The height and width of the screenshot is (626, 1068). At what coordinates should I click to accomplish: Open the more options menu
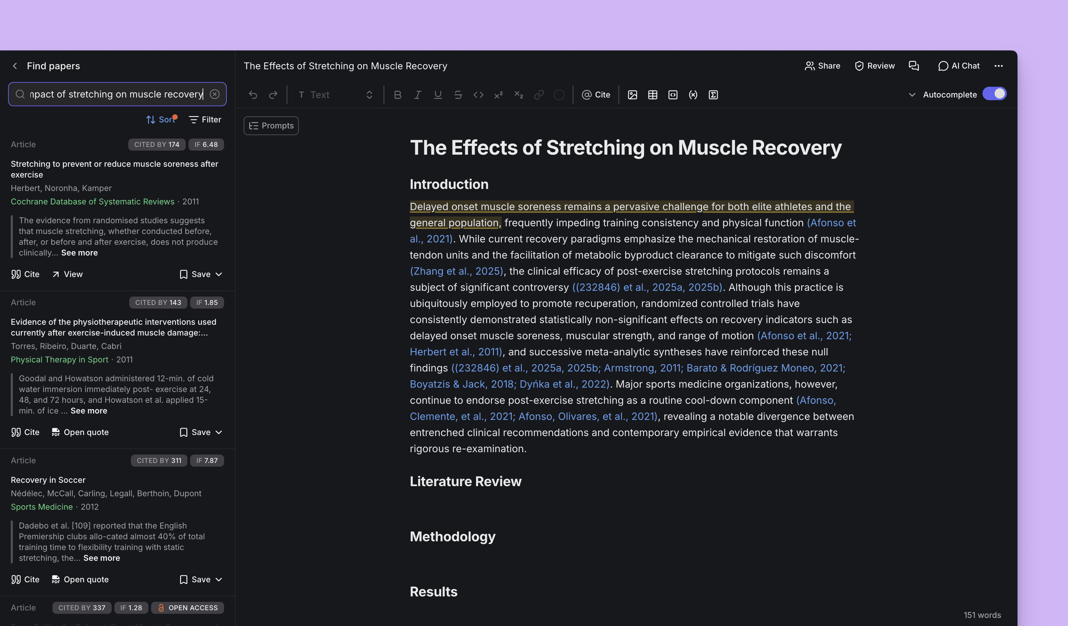tap(998, 66)
